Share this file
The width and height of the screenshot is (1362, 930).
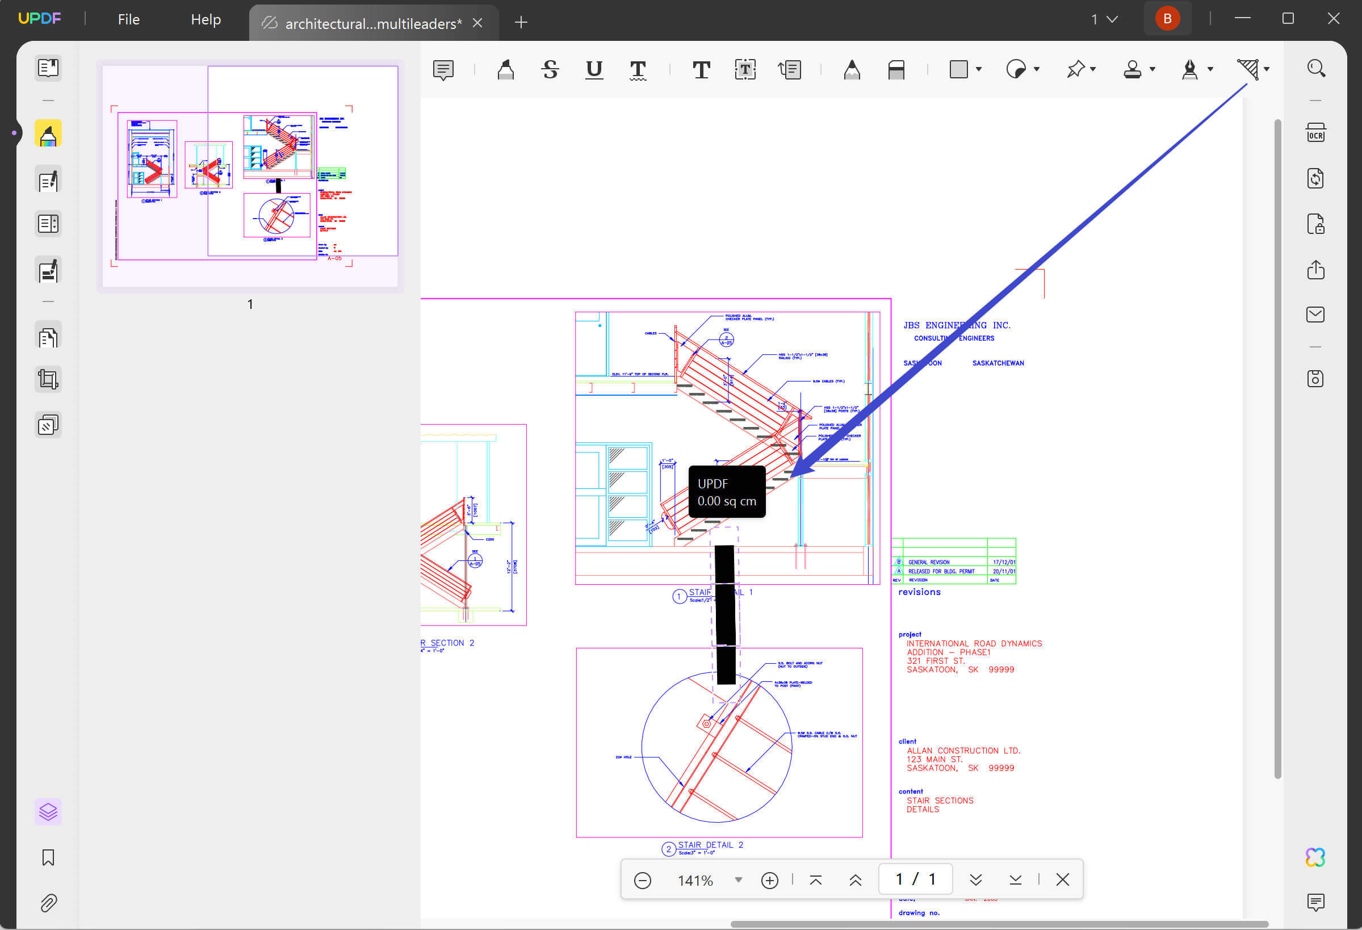tap(1315, 270)
